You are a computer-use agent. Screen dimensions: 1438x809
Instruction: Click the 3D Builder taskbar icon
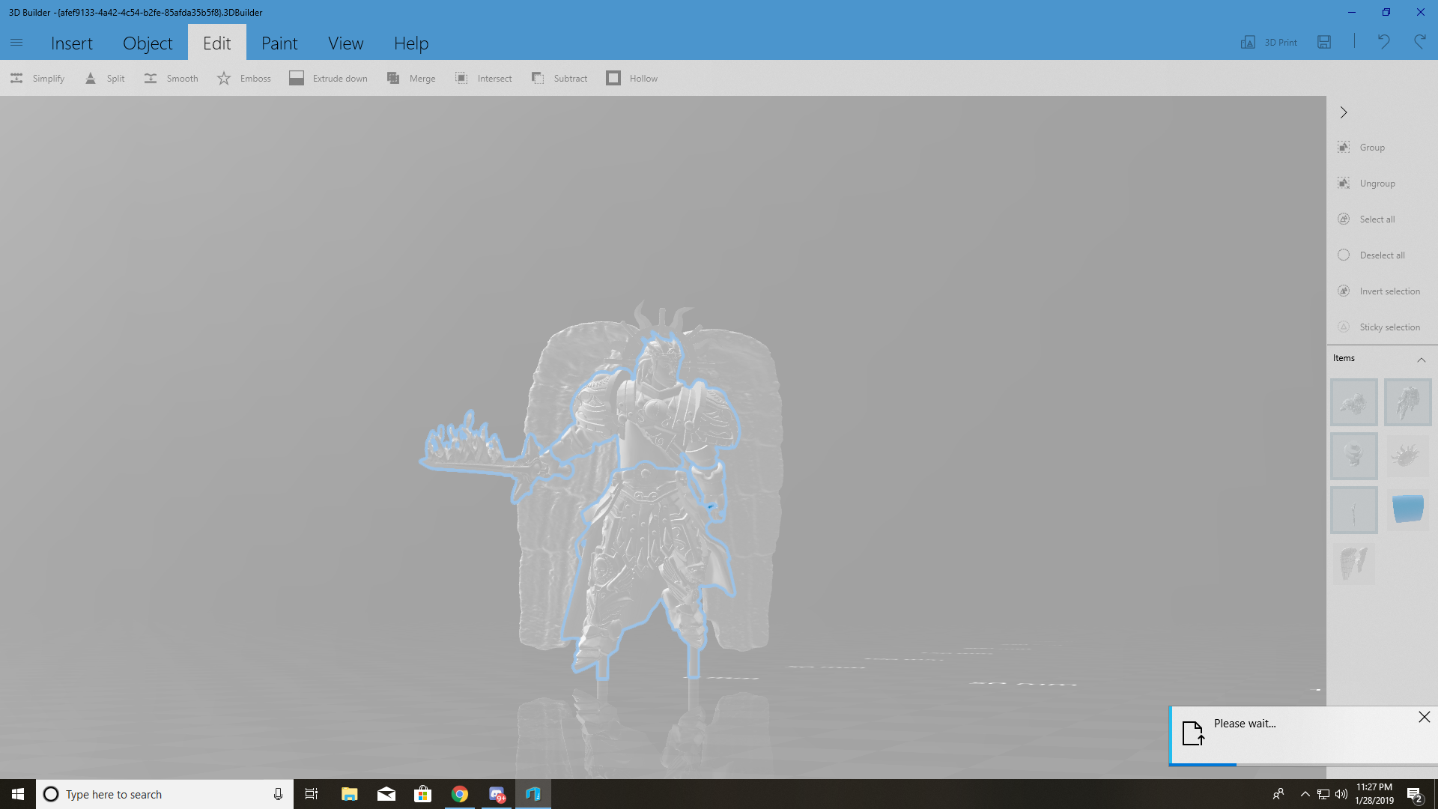point(533,794)
